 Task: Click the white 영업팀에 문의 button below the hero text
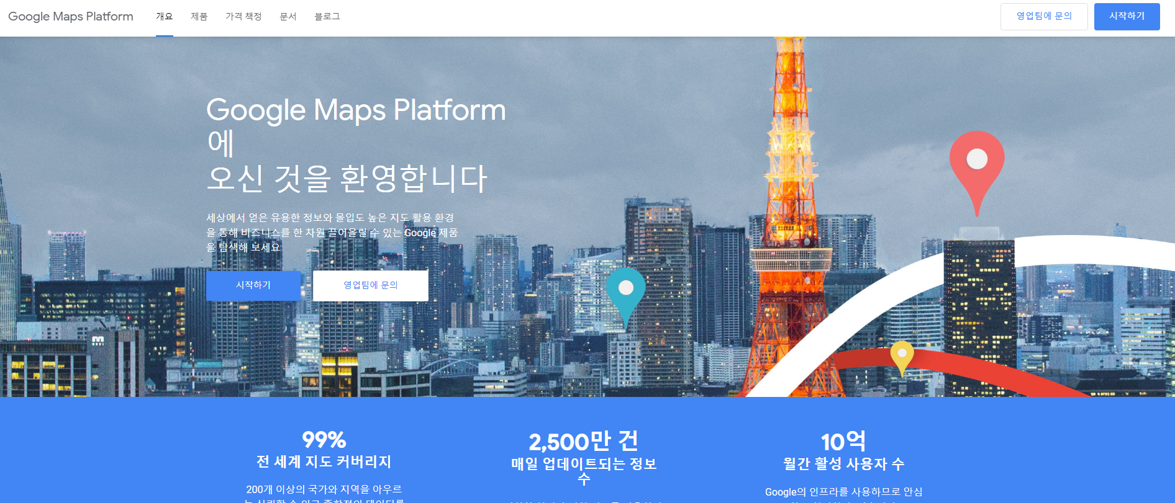371,285
